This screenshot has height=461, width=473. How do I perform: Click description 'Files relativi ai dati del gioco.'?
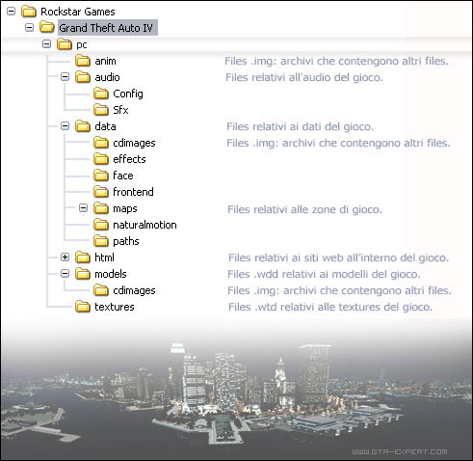[x=300, y=126]
